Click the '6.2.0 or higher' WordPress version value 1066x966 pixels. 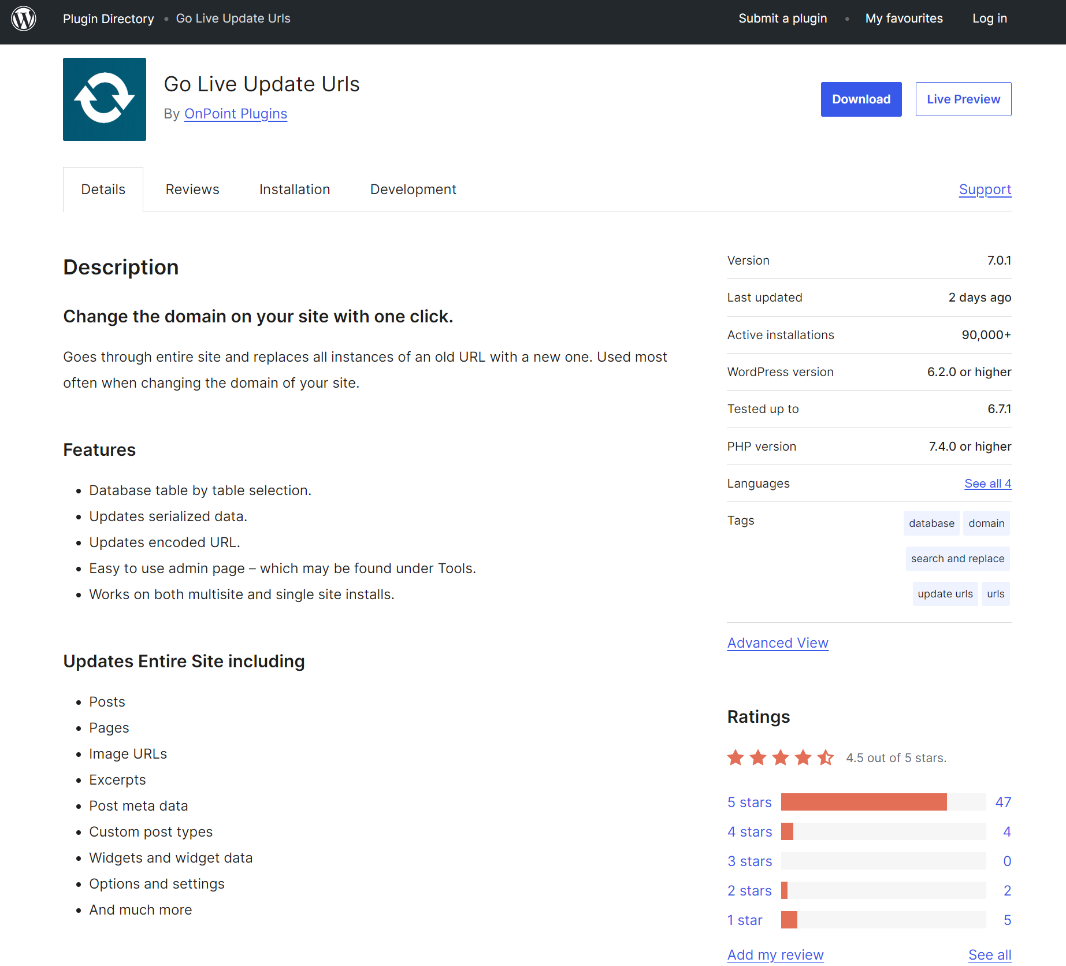click(x=970, y=372)
